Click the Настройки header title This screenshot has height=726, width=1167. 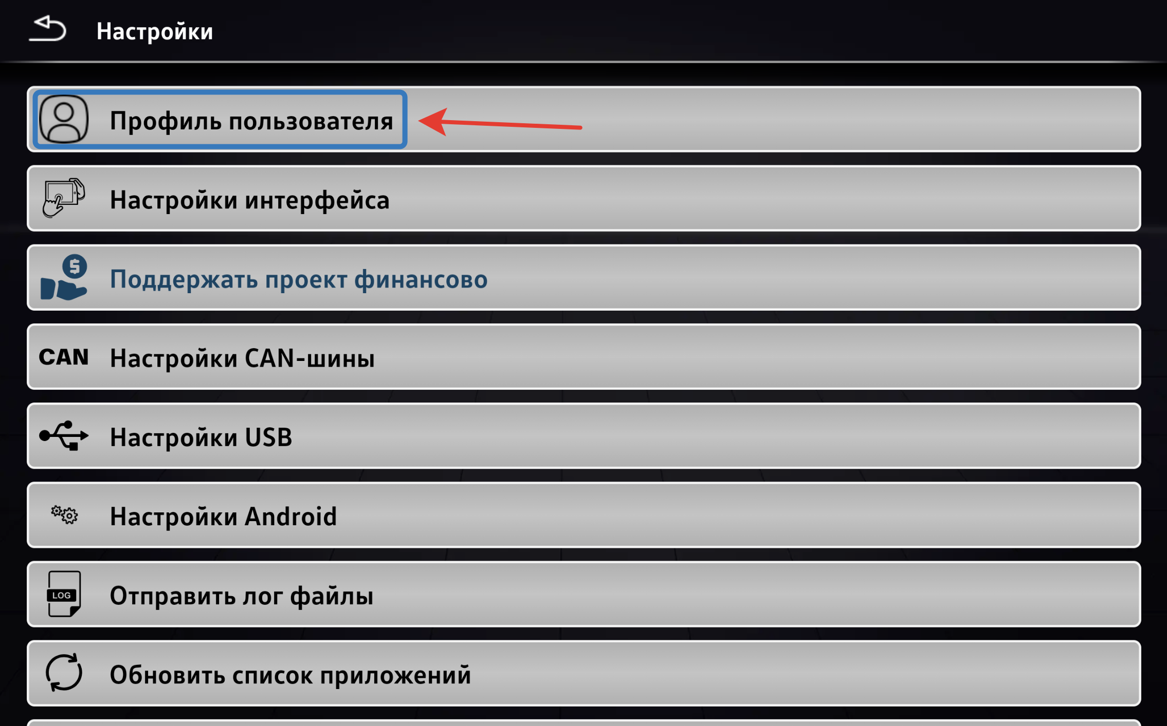[x=155, y=31]
